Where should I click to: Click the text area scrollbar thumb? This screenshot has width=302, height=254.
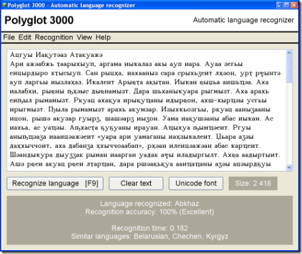pos(289,69)
